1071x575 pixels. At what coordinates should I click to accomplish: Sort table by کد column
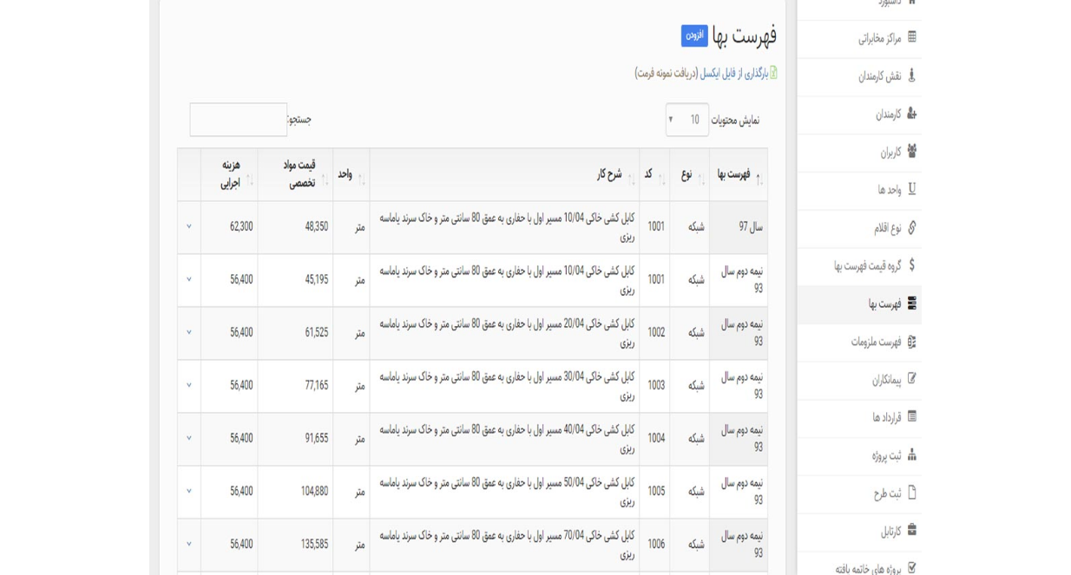(654, 174)
